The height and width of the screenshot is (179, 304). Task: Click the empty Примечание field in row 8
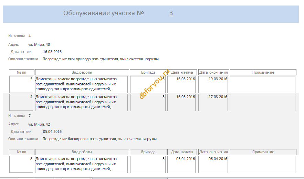coord(263,164)
